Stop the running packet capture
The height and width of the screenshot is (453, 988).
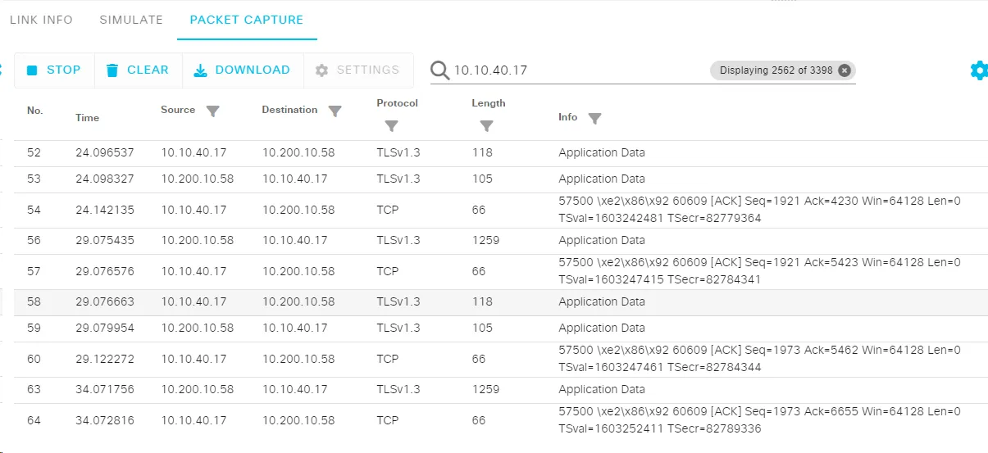pyautogui.click(x=54, y=70)
